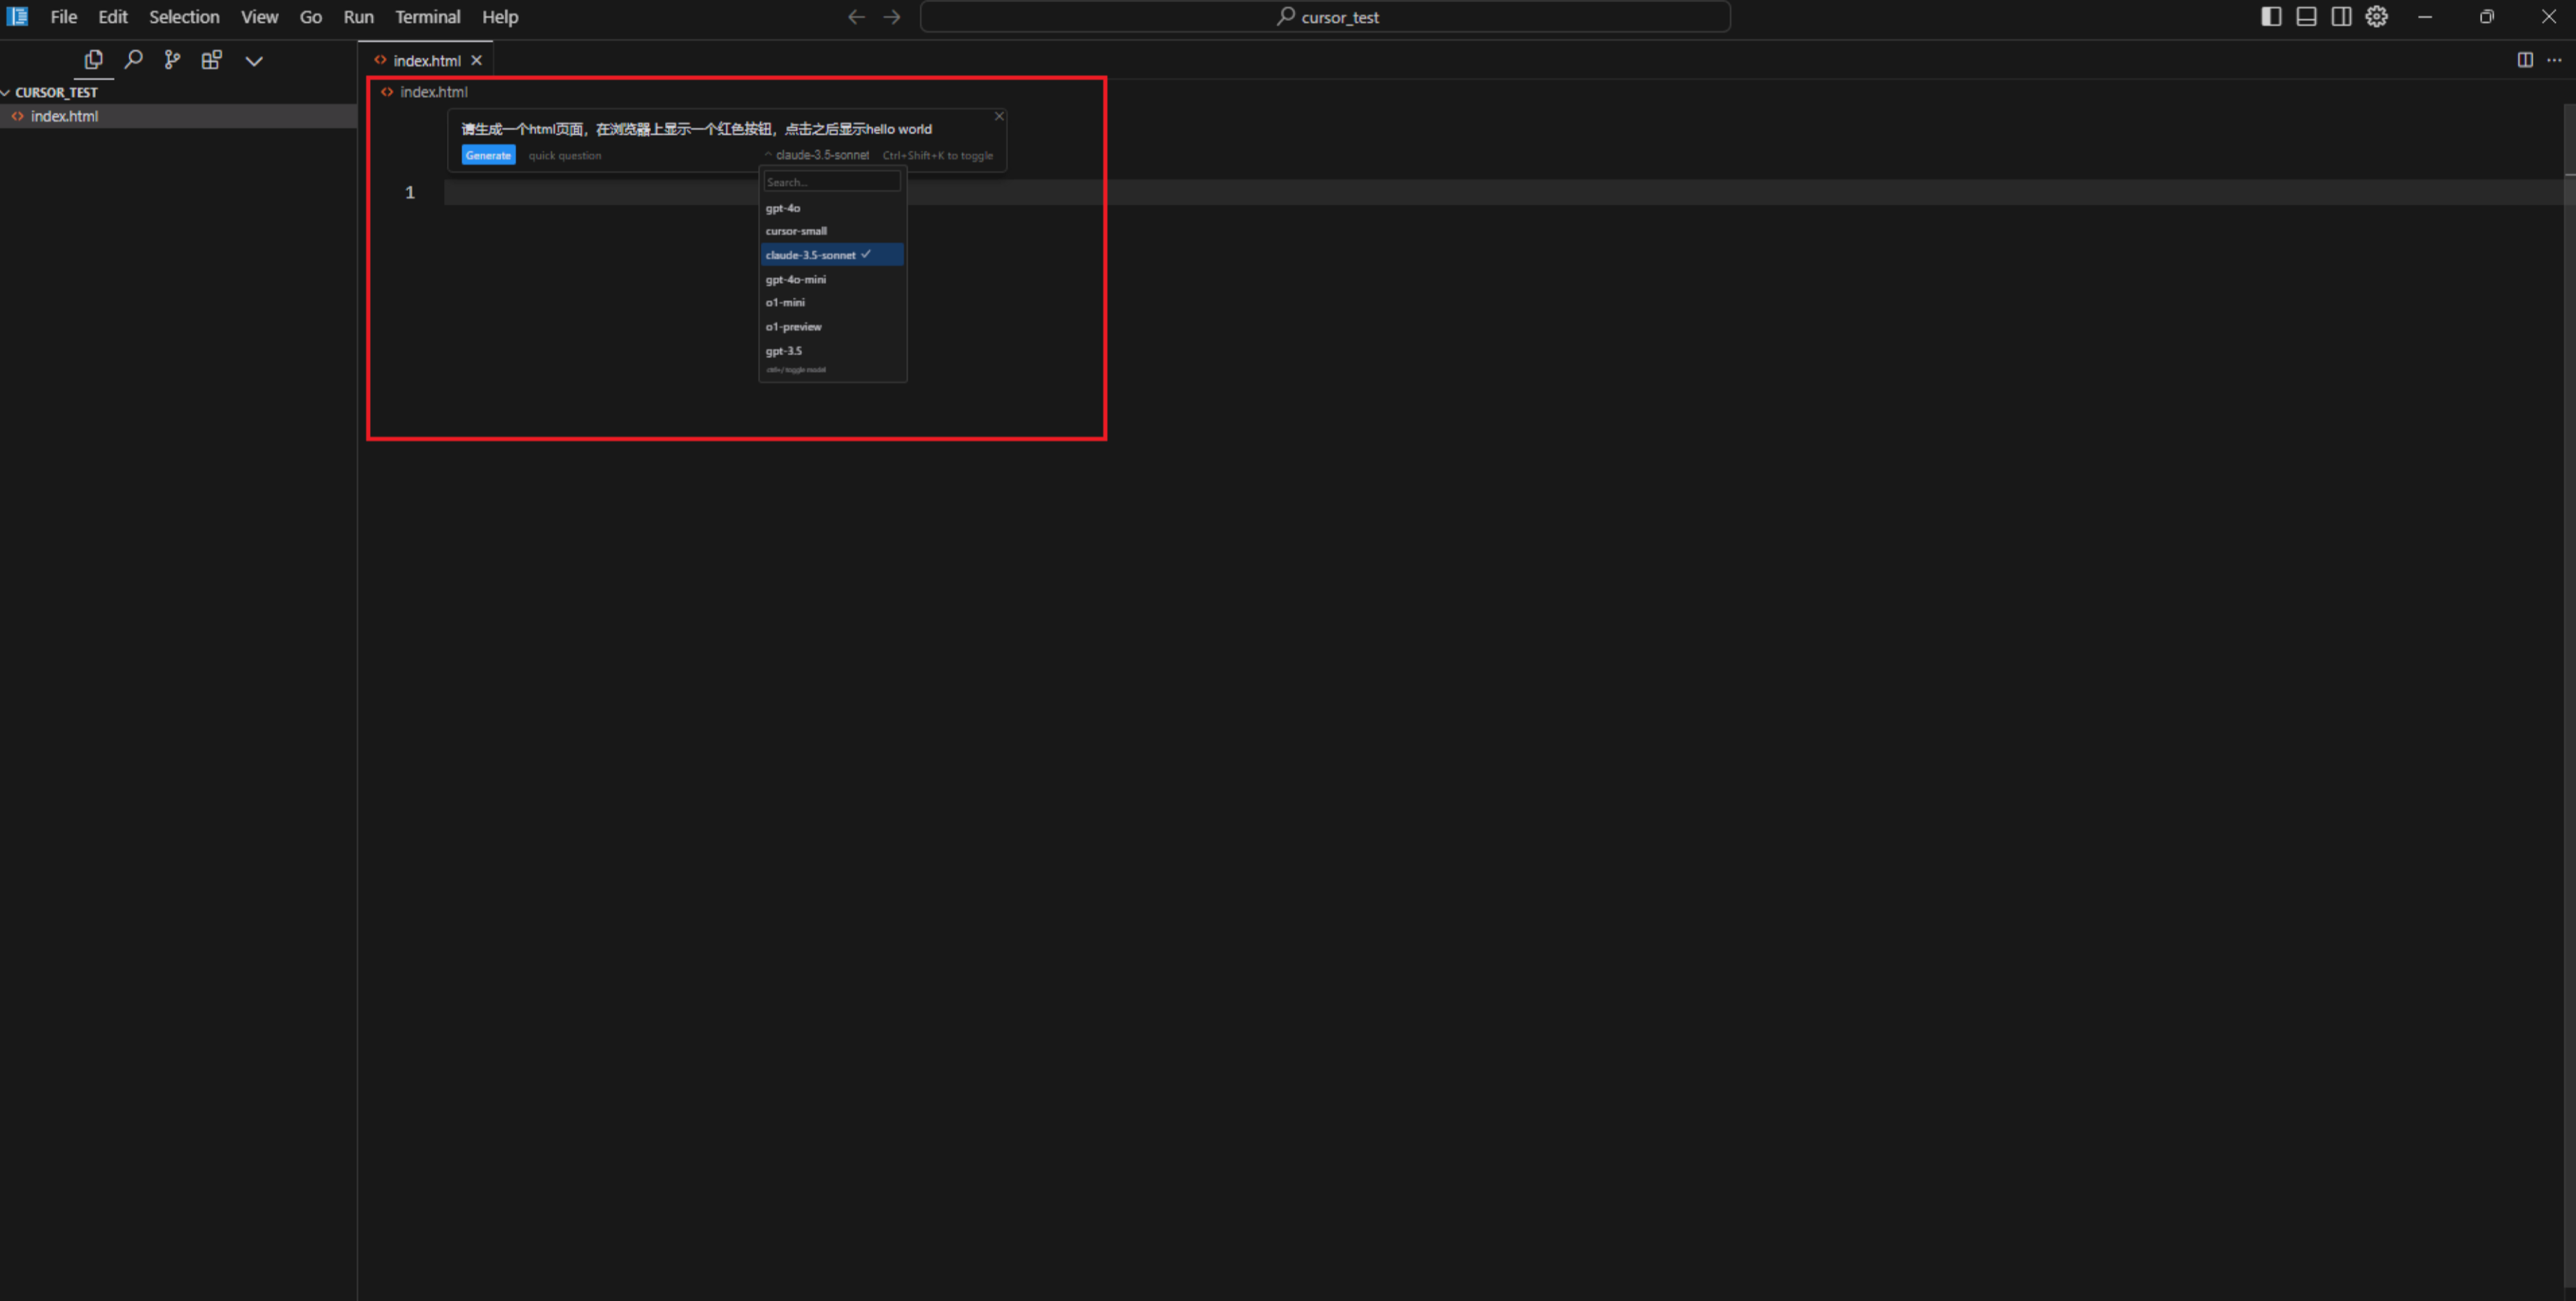Screen dimensions: 2576x1301
Task: Open the Extensions sidebar icon
Action: [211, 60]
